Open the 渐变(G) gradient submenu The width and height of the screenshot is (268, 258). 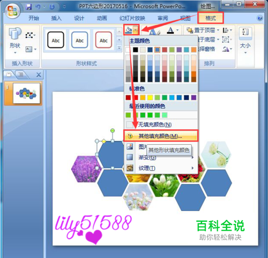coord(161,158)
